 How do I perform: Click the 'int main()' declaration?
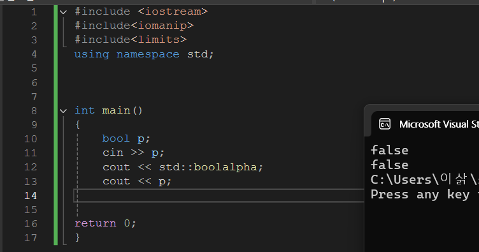pyautogui.click(x=108, y=110)
